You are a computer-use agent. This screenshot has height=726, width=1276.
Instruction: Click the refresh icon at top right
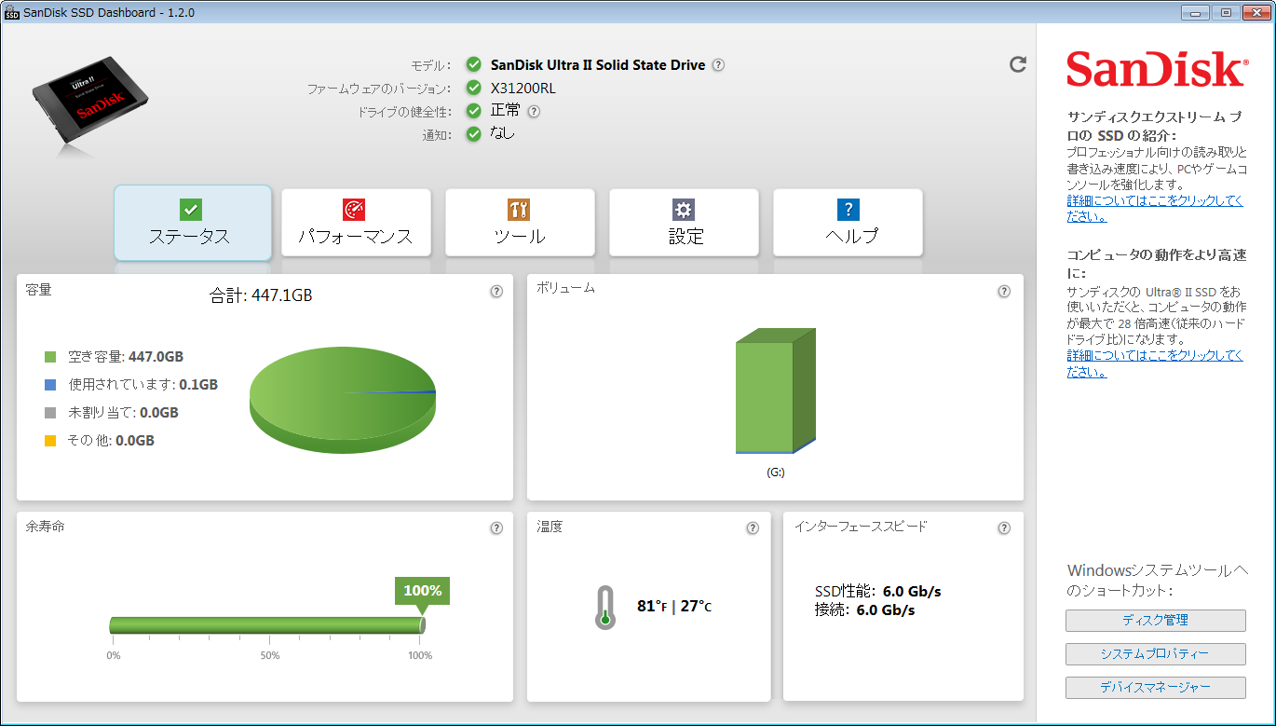[1018, 64]
